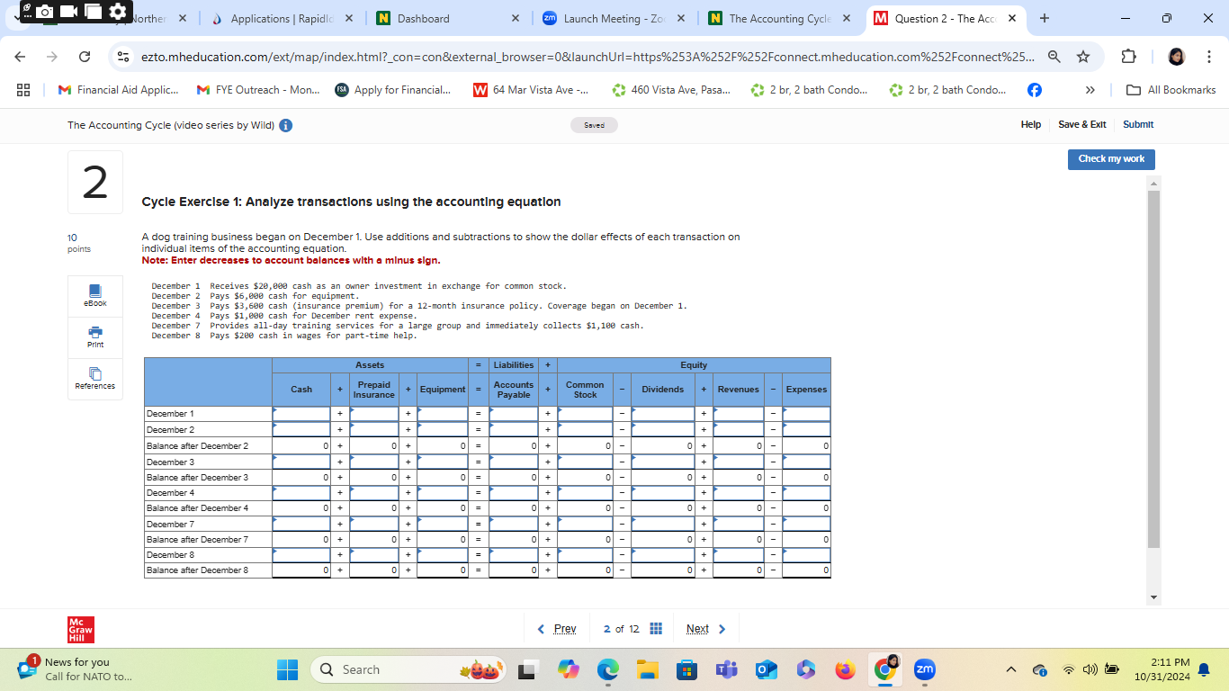Open the Financial Aid Applic... bookmark
This screenshot has width=1229, height=691.
pyautogui.click(x=118, y=90)
